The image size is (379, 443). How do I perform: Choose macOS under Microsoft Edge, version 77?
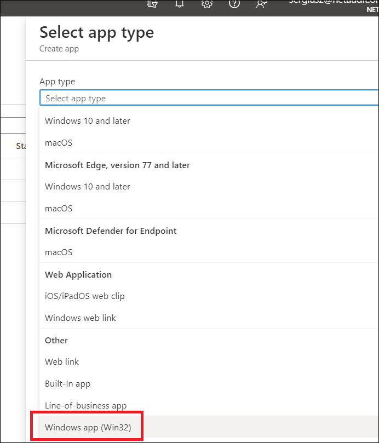point(59,208)
